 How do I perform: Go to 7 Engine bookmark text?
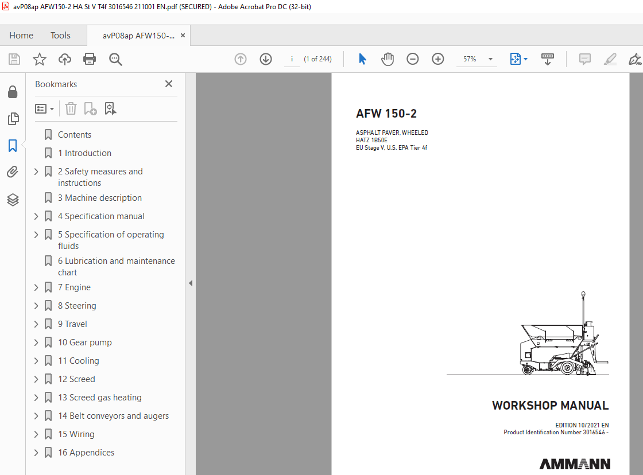click(74, 287)
